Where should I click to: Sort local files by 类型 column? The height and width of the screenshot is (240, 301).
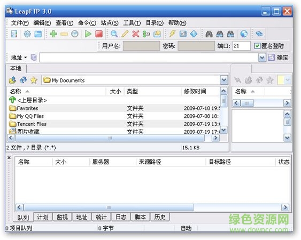point(153,91)
